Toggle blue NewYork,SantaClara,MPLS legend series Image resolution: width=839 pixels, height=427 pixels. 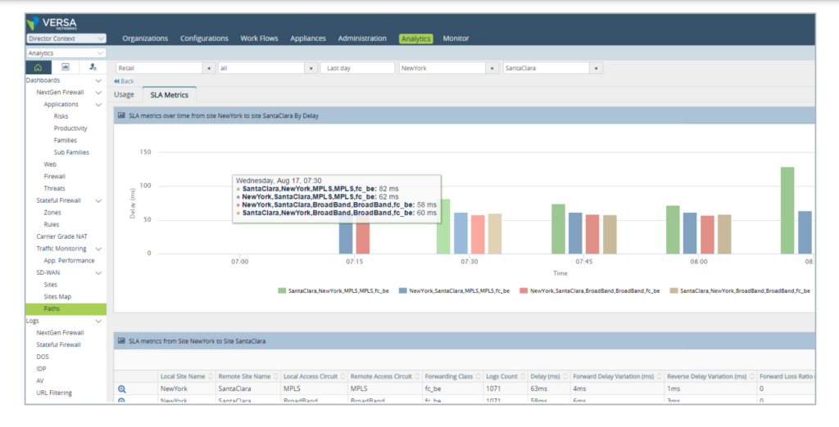[454, 290]
